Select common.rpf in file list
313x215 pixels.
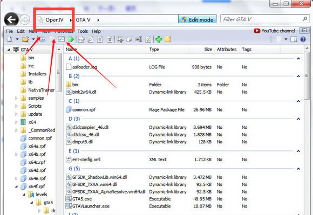click(x=84, y=110)
